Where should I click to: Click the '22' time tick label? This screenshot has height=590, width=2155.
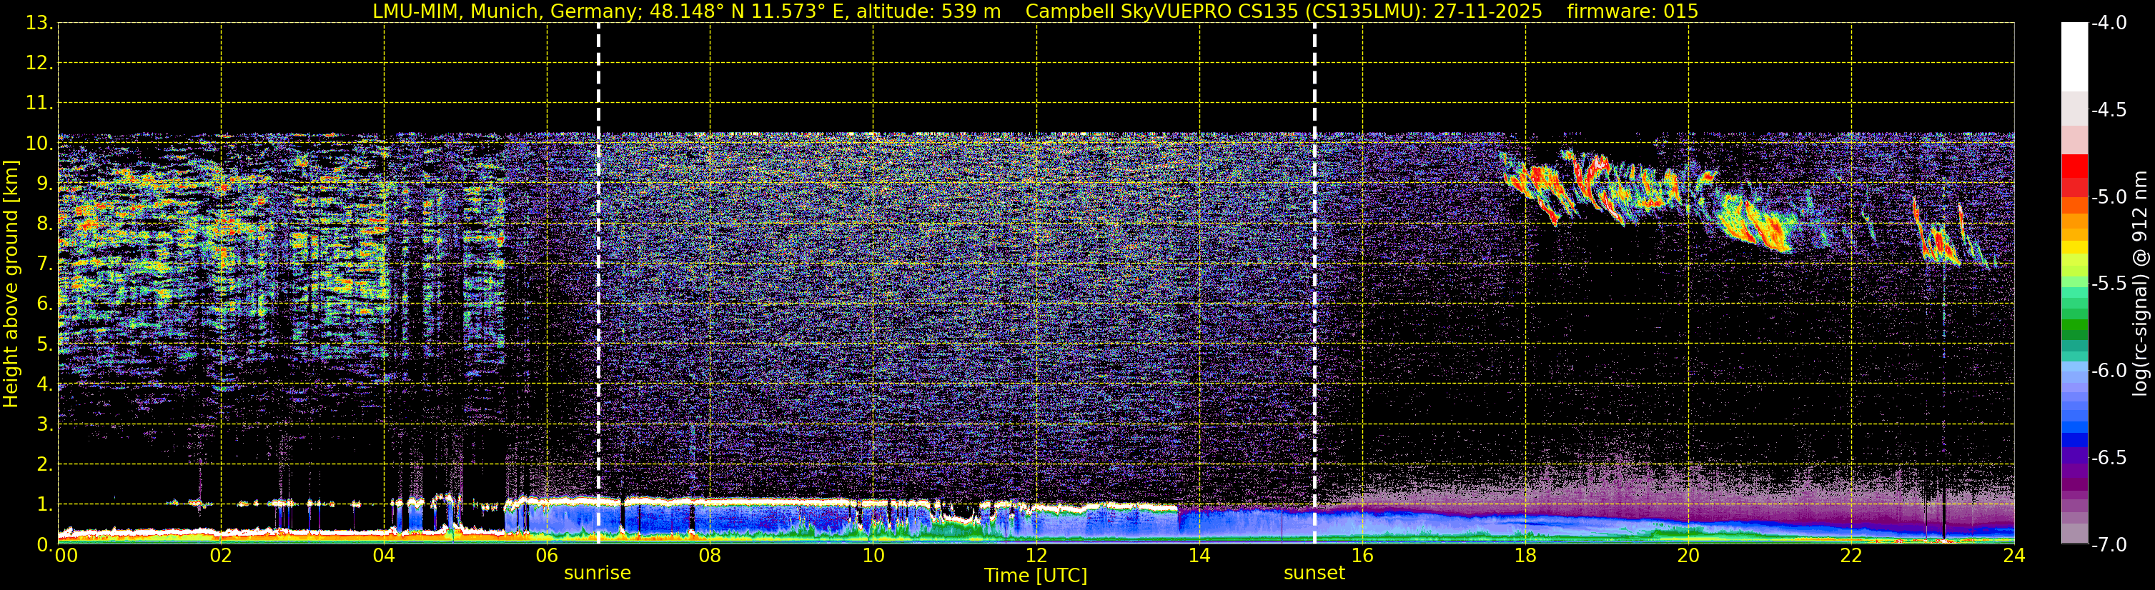pos(1851,556)
